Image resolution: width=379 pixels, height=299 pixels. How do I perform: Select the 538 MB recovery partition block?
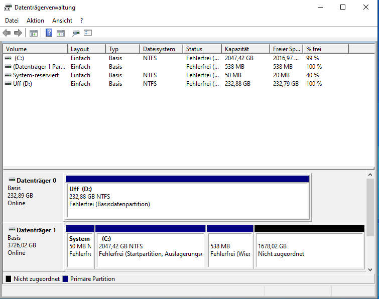coord(230,247)
